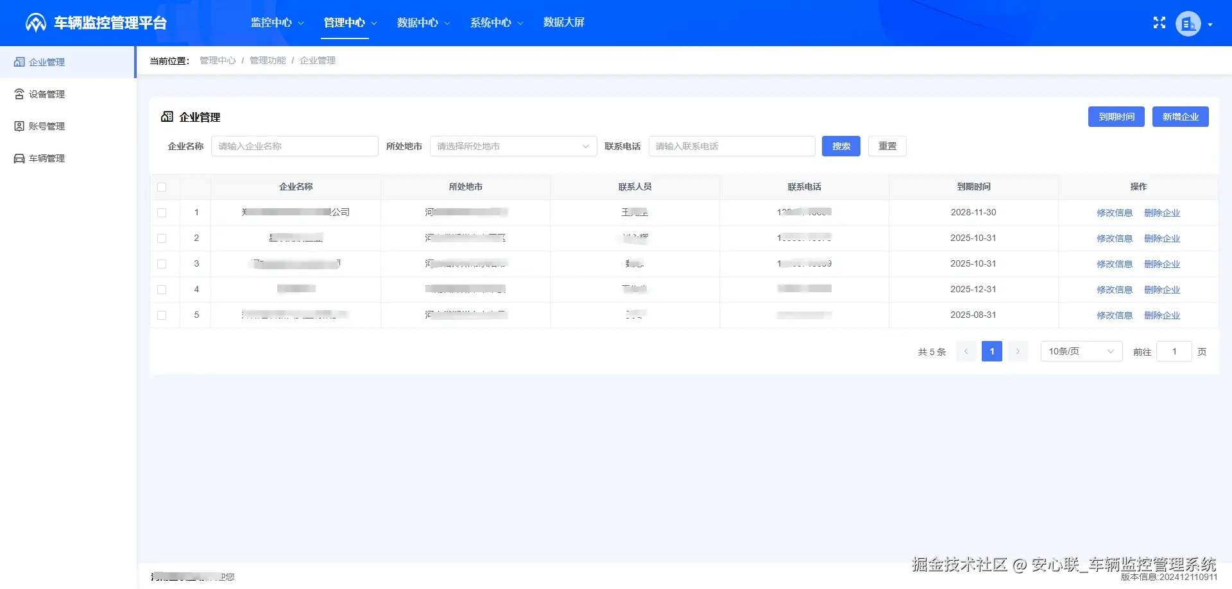Click 修改信息 for row 4
Viewport: 1232px width, 589px height.
point(1115,290)
